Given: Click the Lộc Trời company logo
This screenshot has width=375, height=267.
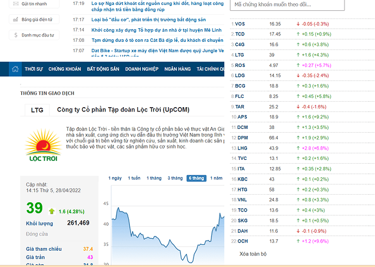Looking at the screenshot, I should point(43,145).
